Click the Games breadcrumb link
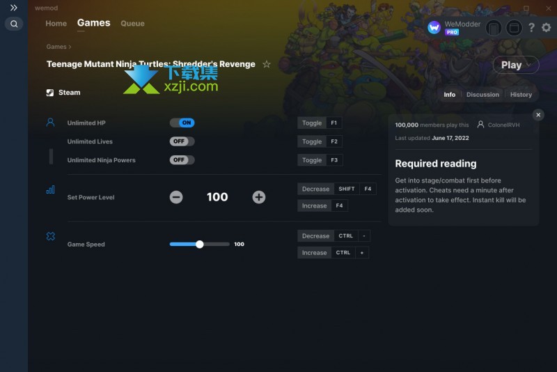Screen dimensions: 557x372 click(x=56, y=47)
